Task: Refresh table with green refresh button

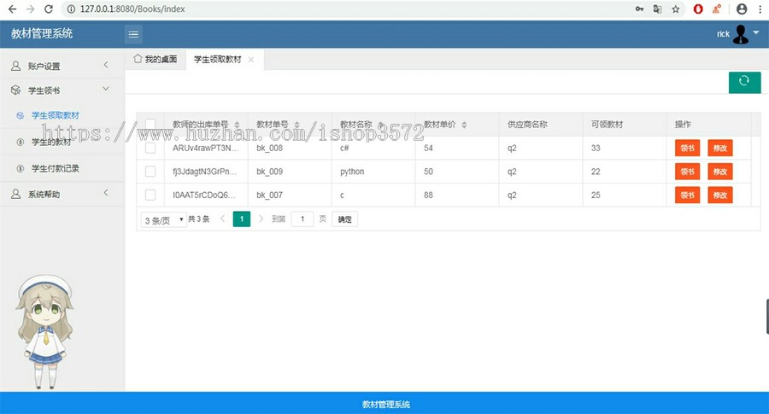Action: tap(744, 82)
